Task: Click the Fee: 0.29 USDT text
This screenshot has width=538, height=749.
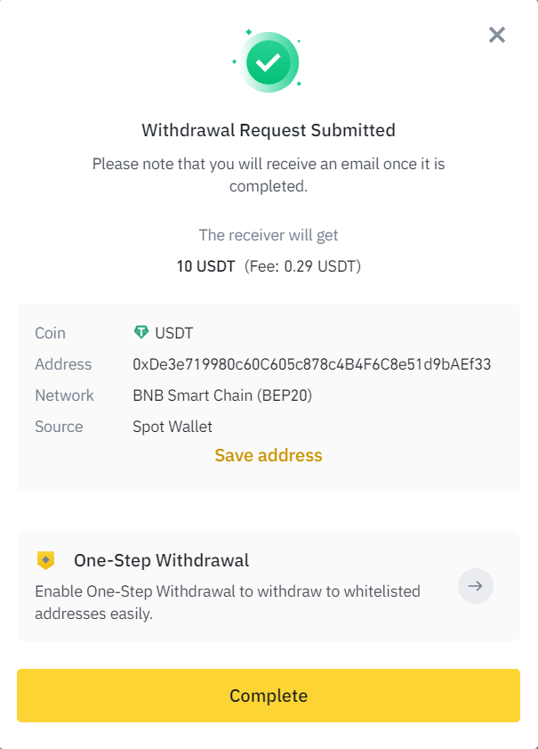Action: (x=303, y=266)
